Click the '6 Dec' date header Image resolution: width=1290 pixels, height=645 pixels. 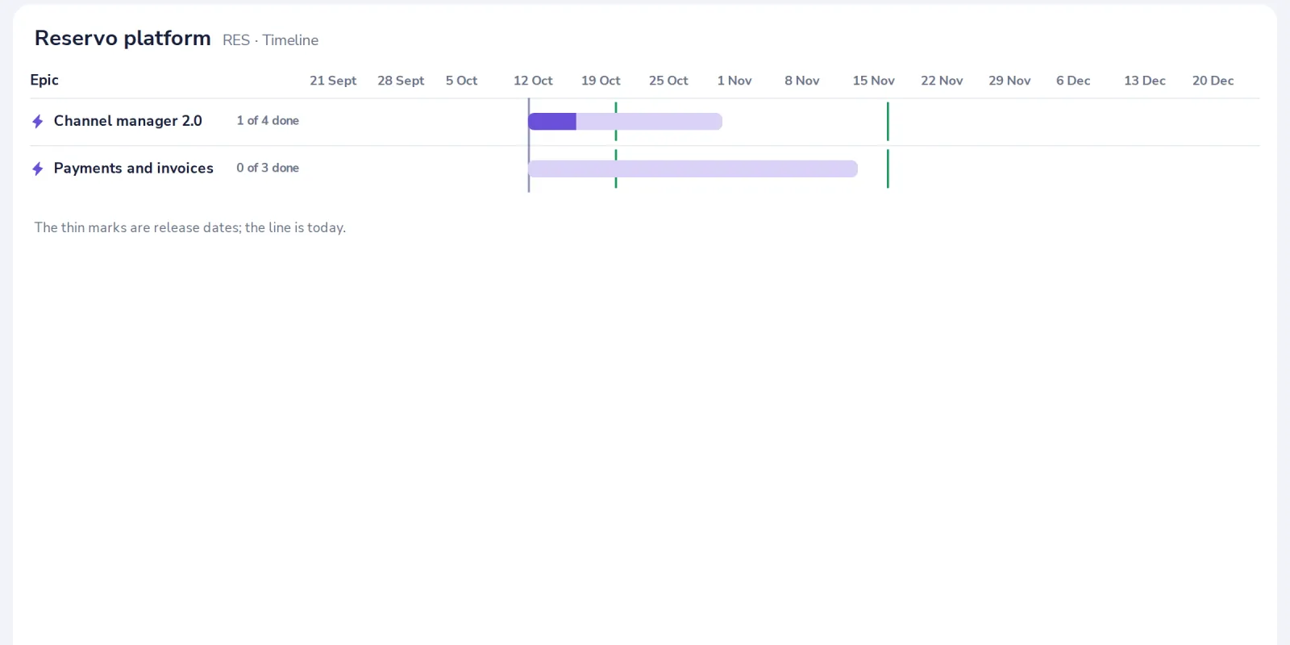[1073, 81]
